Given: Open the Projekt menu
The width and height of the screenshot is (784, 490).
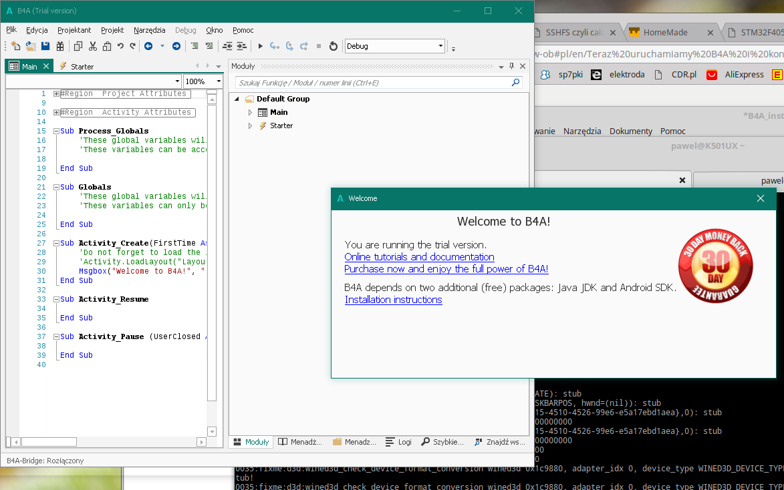Looking at the screenshot, I should (x=112, y=30).
